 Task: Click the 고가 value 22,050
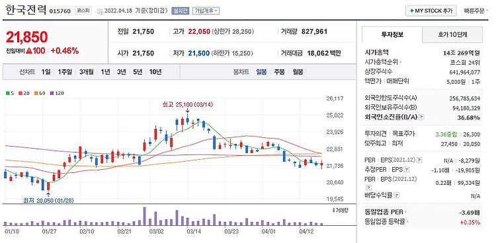point(199,32)
